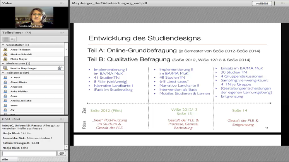Click chat message from InteLeC, Universität Passau
This screenshot has width=289, height=162.
click(x=31, y=127)
